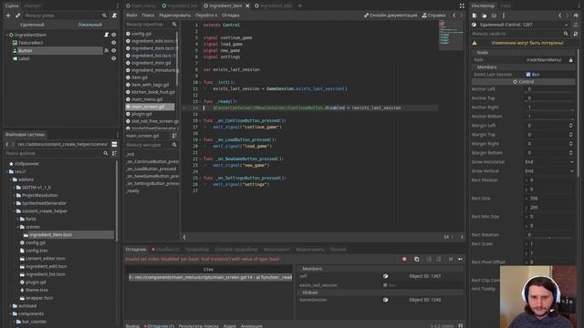This screenshot has height=328, width=584.
Task: Switch to Инспектор tab
Action: click(483, 5)
